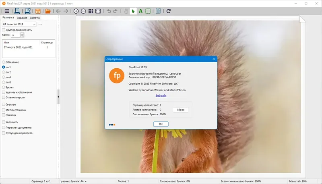Viewport: 322px width, 184px height.
Task: Click OK in the О программе dialog
Action: tap(161, 124)
